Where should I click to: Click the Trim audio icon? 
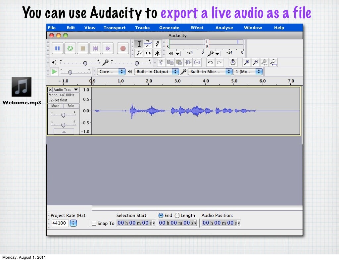(188, 63)
